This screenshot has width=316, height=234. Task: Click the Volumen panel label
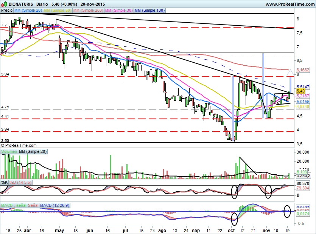pyautogui.click(x=9, y=152)
